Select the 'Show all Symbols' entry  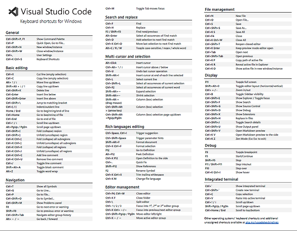click(47, 187)
